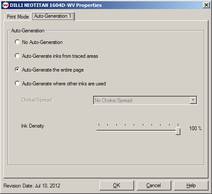Open Help for this dialog

191,185
